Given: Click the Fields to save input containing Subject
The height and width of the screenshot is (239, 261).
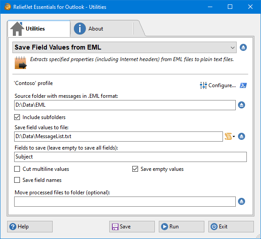Looking at the screenshot, I should 130,157.
